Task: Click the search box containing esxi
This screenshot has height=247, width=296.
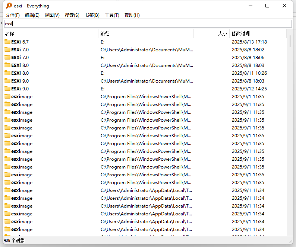Action: [x=148, y=24]
